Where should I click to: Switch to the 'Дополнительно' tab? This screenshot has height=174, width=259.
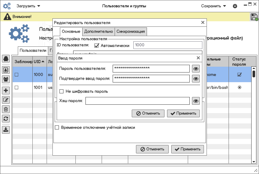click(x=98, y=31)
